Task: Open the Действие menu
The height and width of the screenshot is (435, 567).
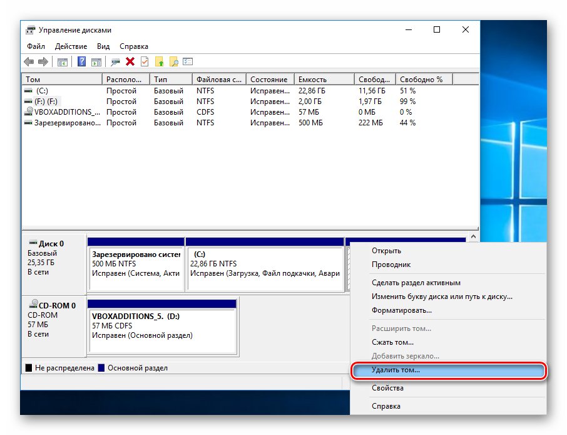Action: (71, 46)
